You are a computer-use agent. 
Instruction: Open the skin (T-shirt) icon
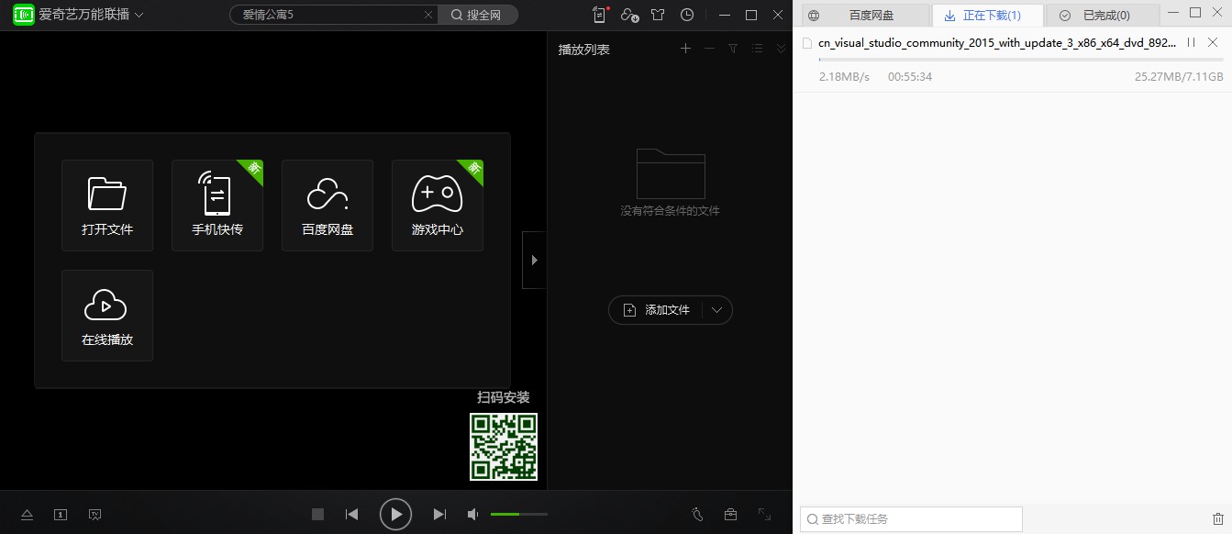[658, 15]
